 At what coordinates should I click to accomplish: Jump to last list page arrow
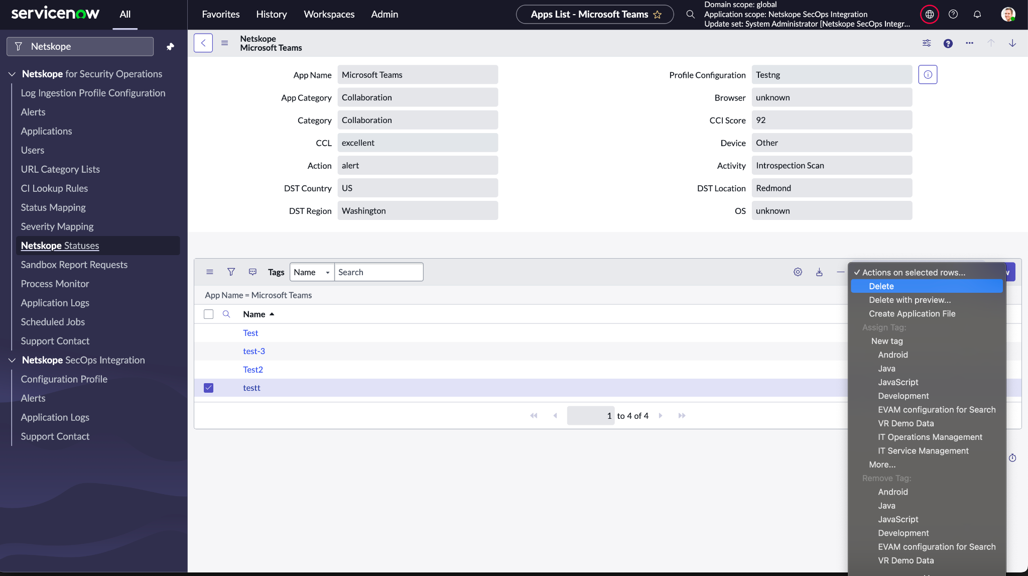(682, 415)
